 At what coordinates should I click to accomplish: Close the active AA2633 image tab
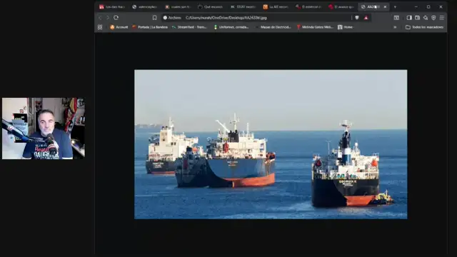pos(385,6)
